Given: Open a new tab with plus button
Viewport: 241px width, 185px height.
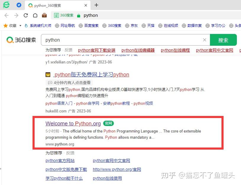Looking at the screenshot, I should [x=96, y=5].
